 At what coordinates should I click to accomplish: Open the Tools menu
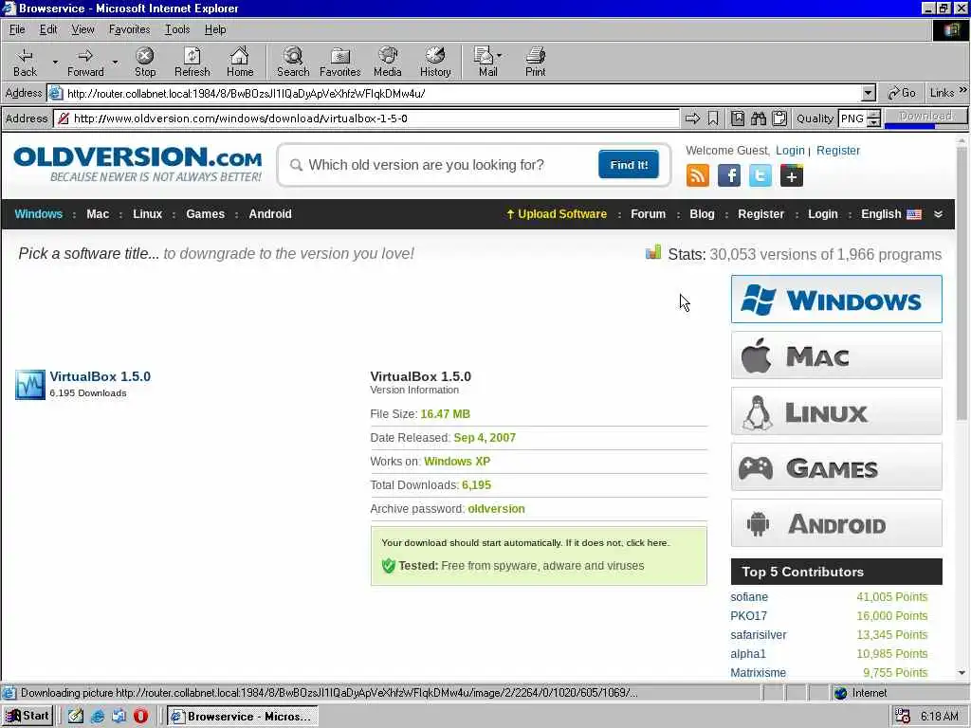(x=177, y=29)
